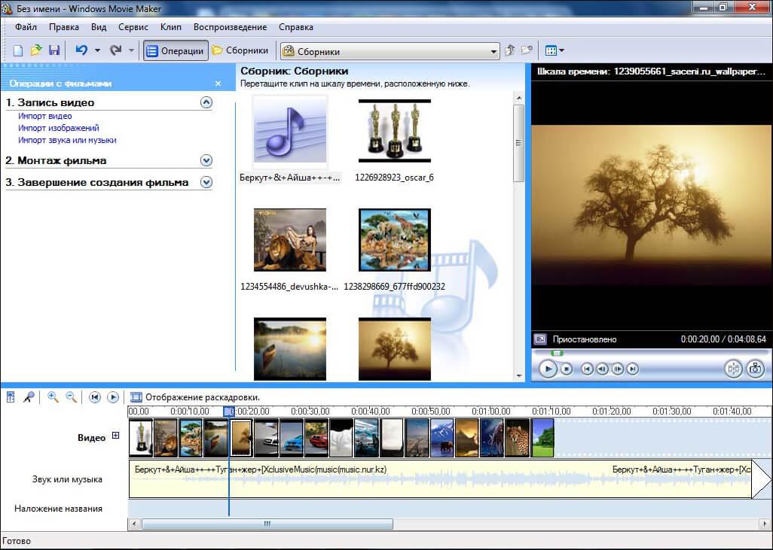Image resolution: width=773 pixels, height=550 pixels.
Task: Select the red car clip on timeline
Action: click(316, 438)
